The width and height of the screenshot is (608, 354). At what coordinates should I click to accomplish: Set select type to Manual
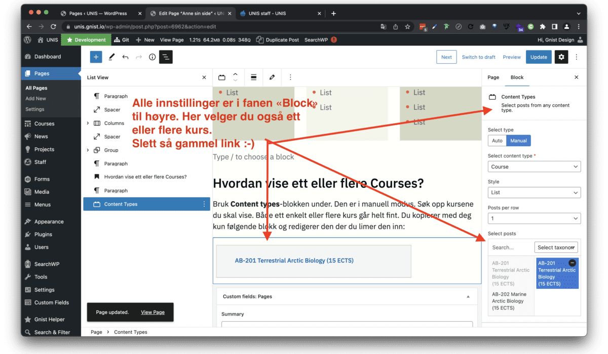[x=518, y=141]
